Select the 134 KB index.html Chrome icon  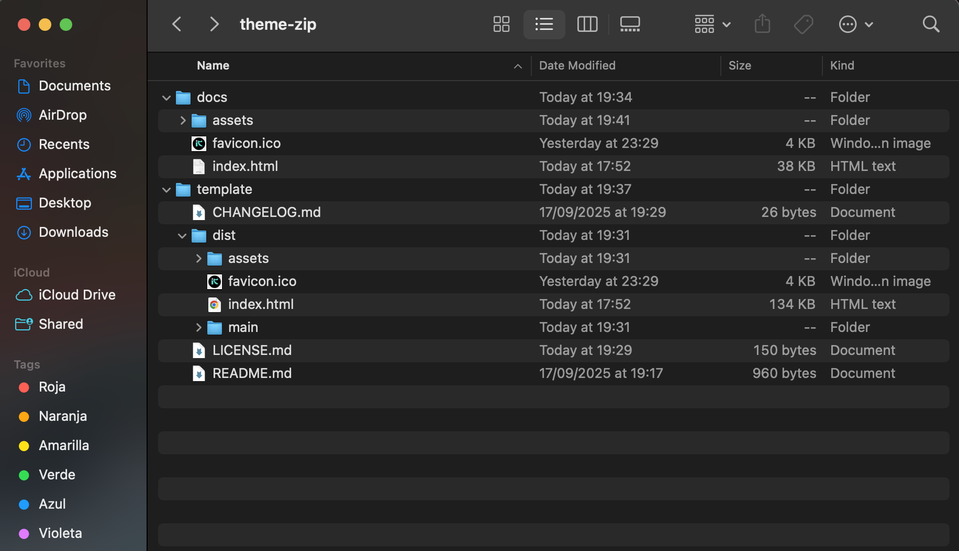(x=214, y=304)
